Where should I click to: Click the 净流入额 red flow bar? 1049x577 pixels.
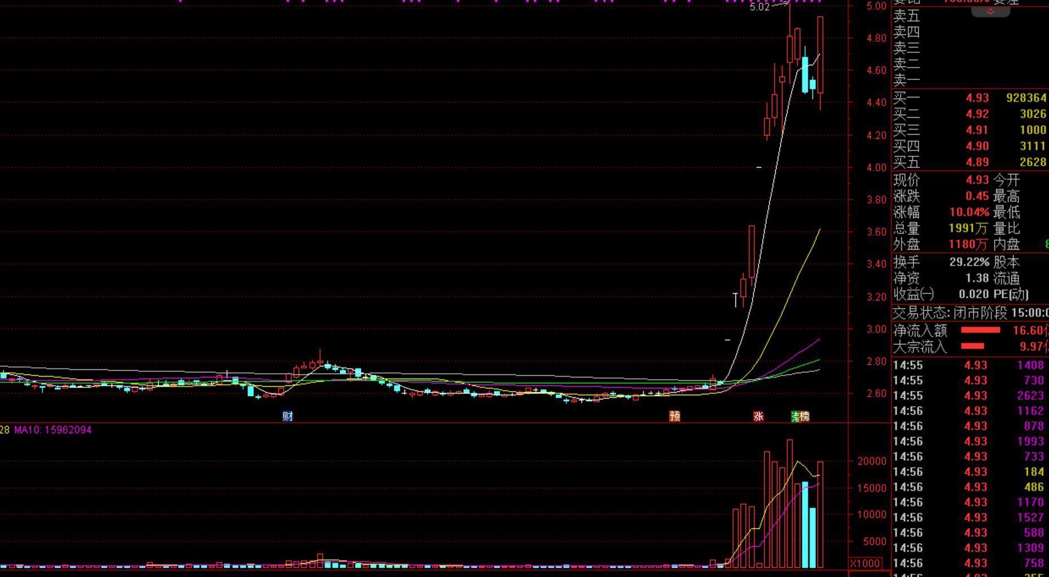tap(980, 330)
